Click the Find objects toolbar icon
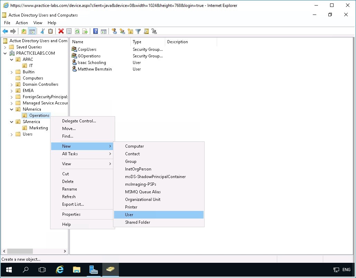The width and height of the screenshot is (356, 278). point(146,31)
